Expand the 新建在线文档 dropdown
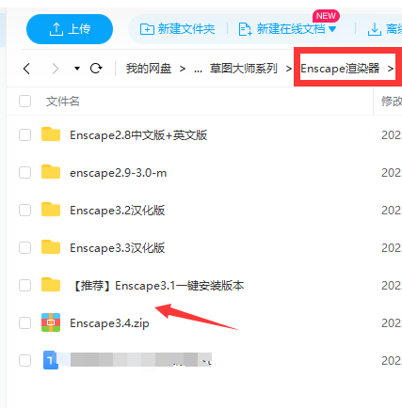Image resolution: width=402 pixels, height=408 pixels. (x=332, y=29)
